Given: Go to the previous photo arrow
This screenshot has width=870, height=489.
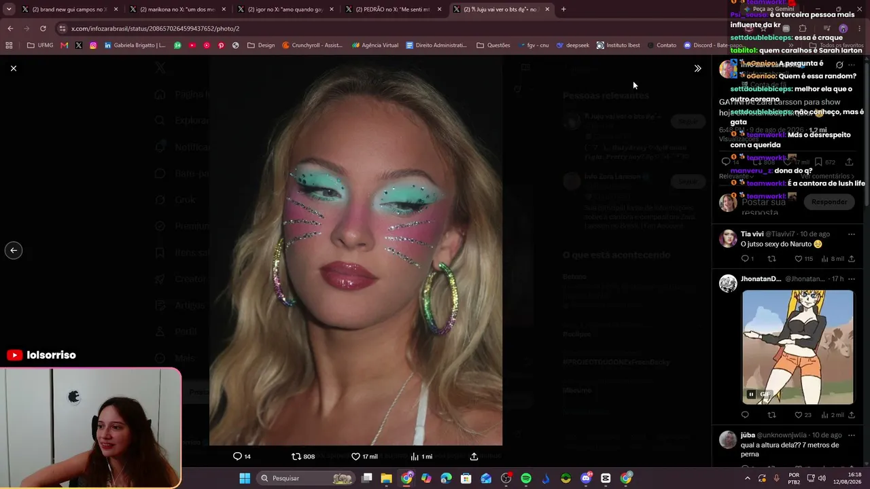Looking at the screenshot, I should (x=14, y=251).
